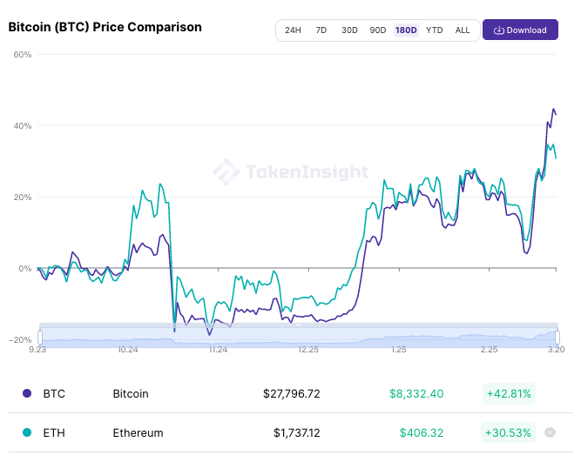This screenshot has height=462, width=581.
Task: Click the +42.81% BTC change badge
Action: pyautogui.click(x=508, y=393)
